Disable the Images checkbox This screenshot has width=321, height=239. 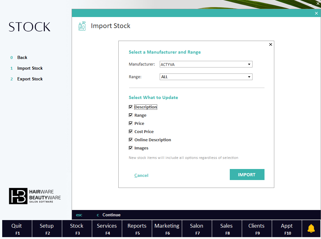[131, 148]
